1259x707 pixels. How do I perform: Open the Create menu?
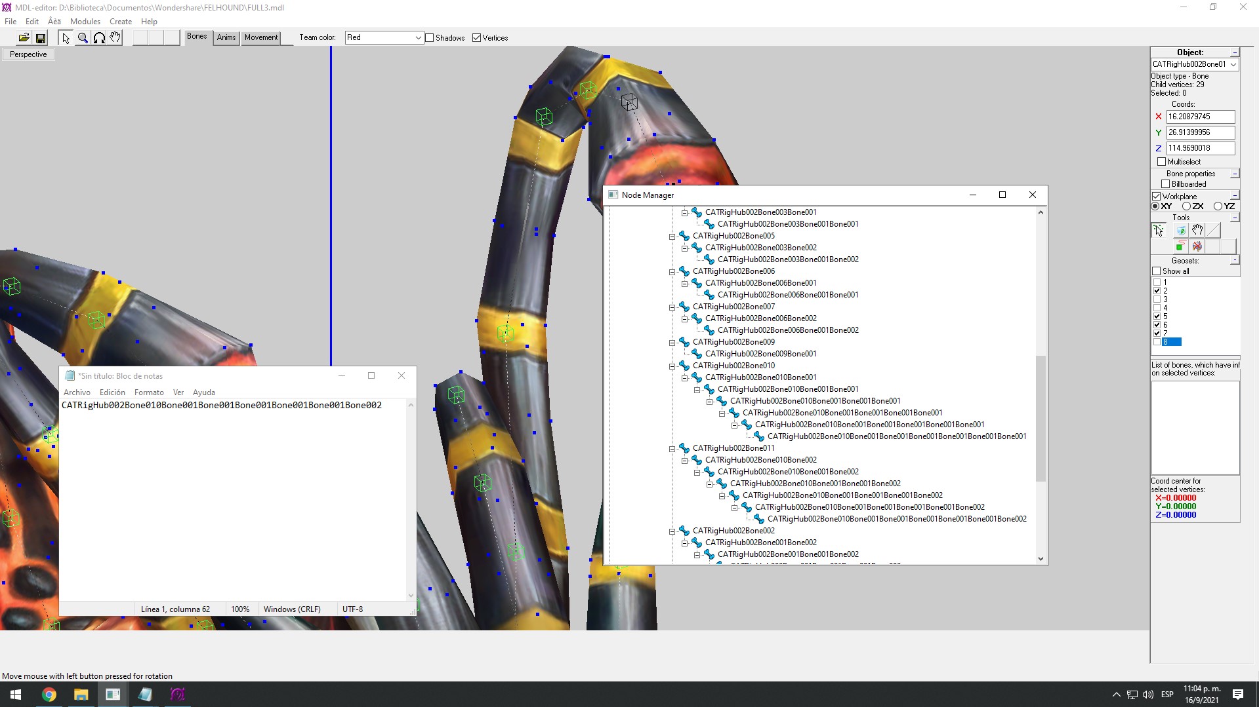(x=121, y=22)
